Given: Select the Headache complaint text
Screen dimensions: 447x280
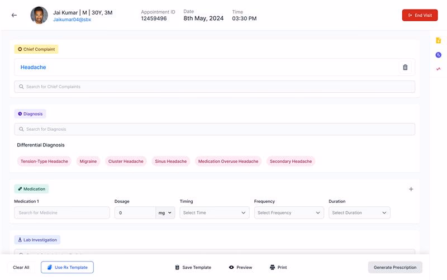Looking at the screenshot, I should (x=33, y=67).
